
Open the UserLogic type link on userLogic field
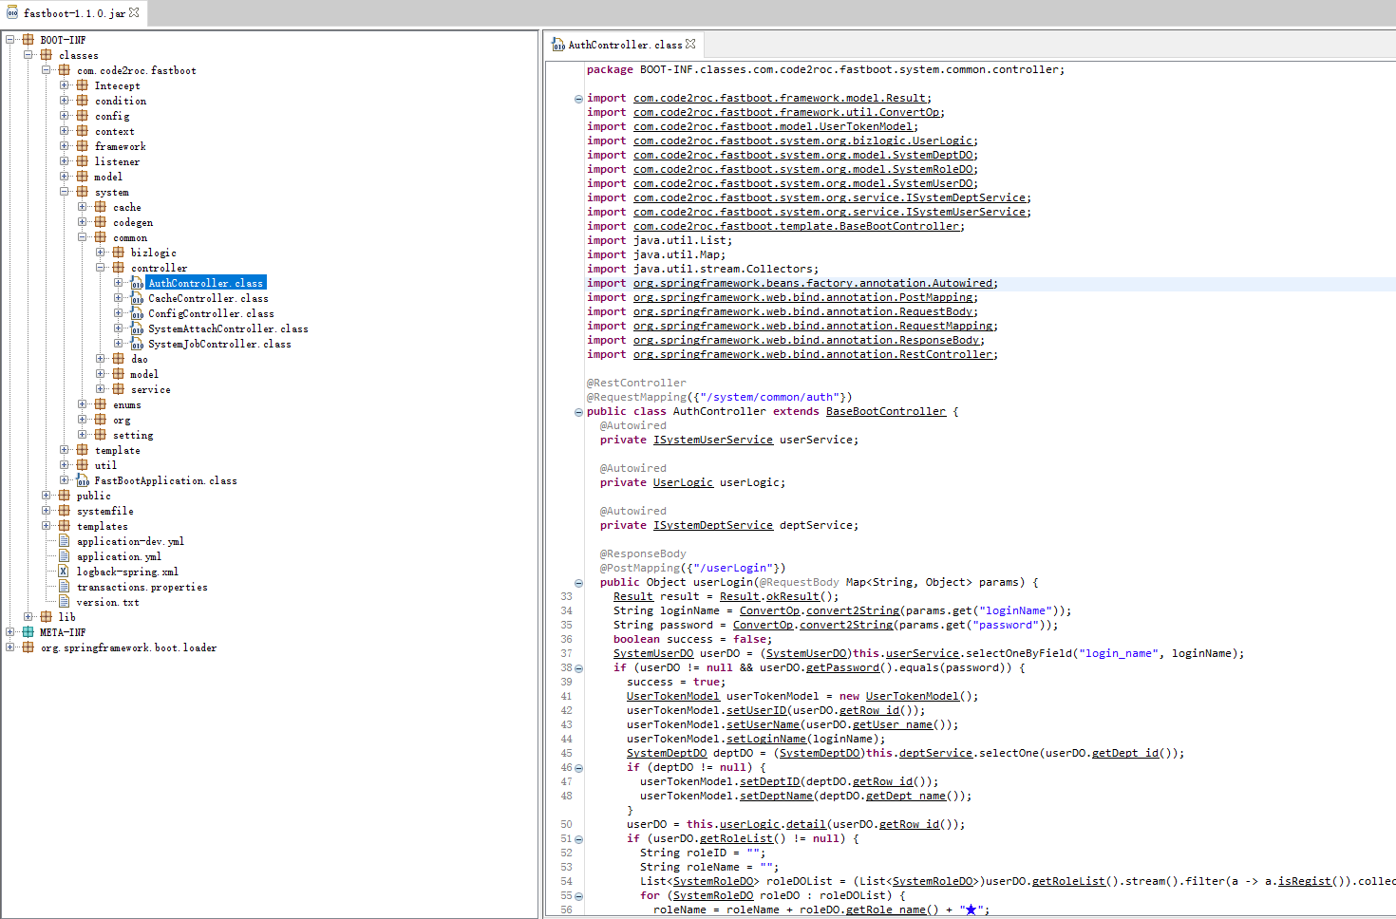(683, 482)
